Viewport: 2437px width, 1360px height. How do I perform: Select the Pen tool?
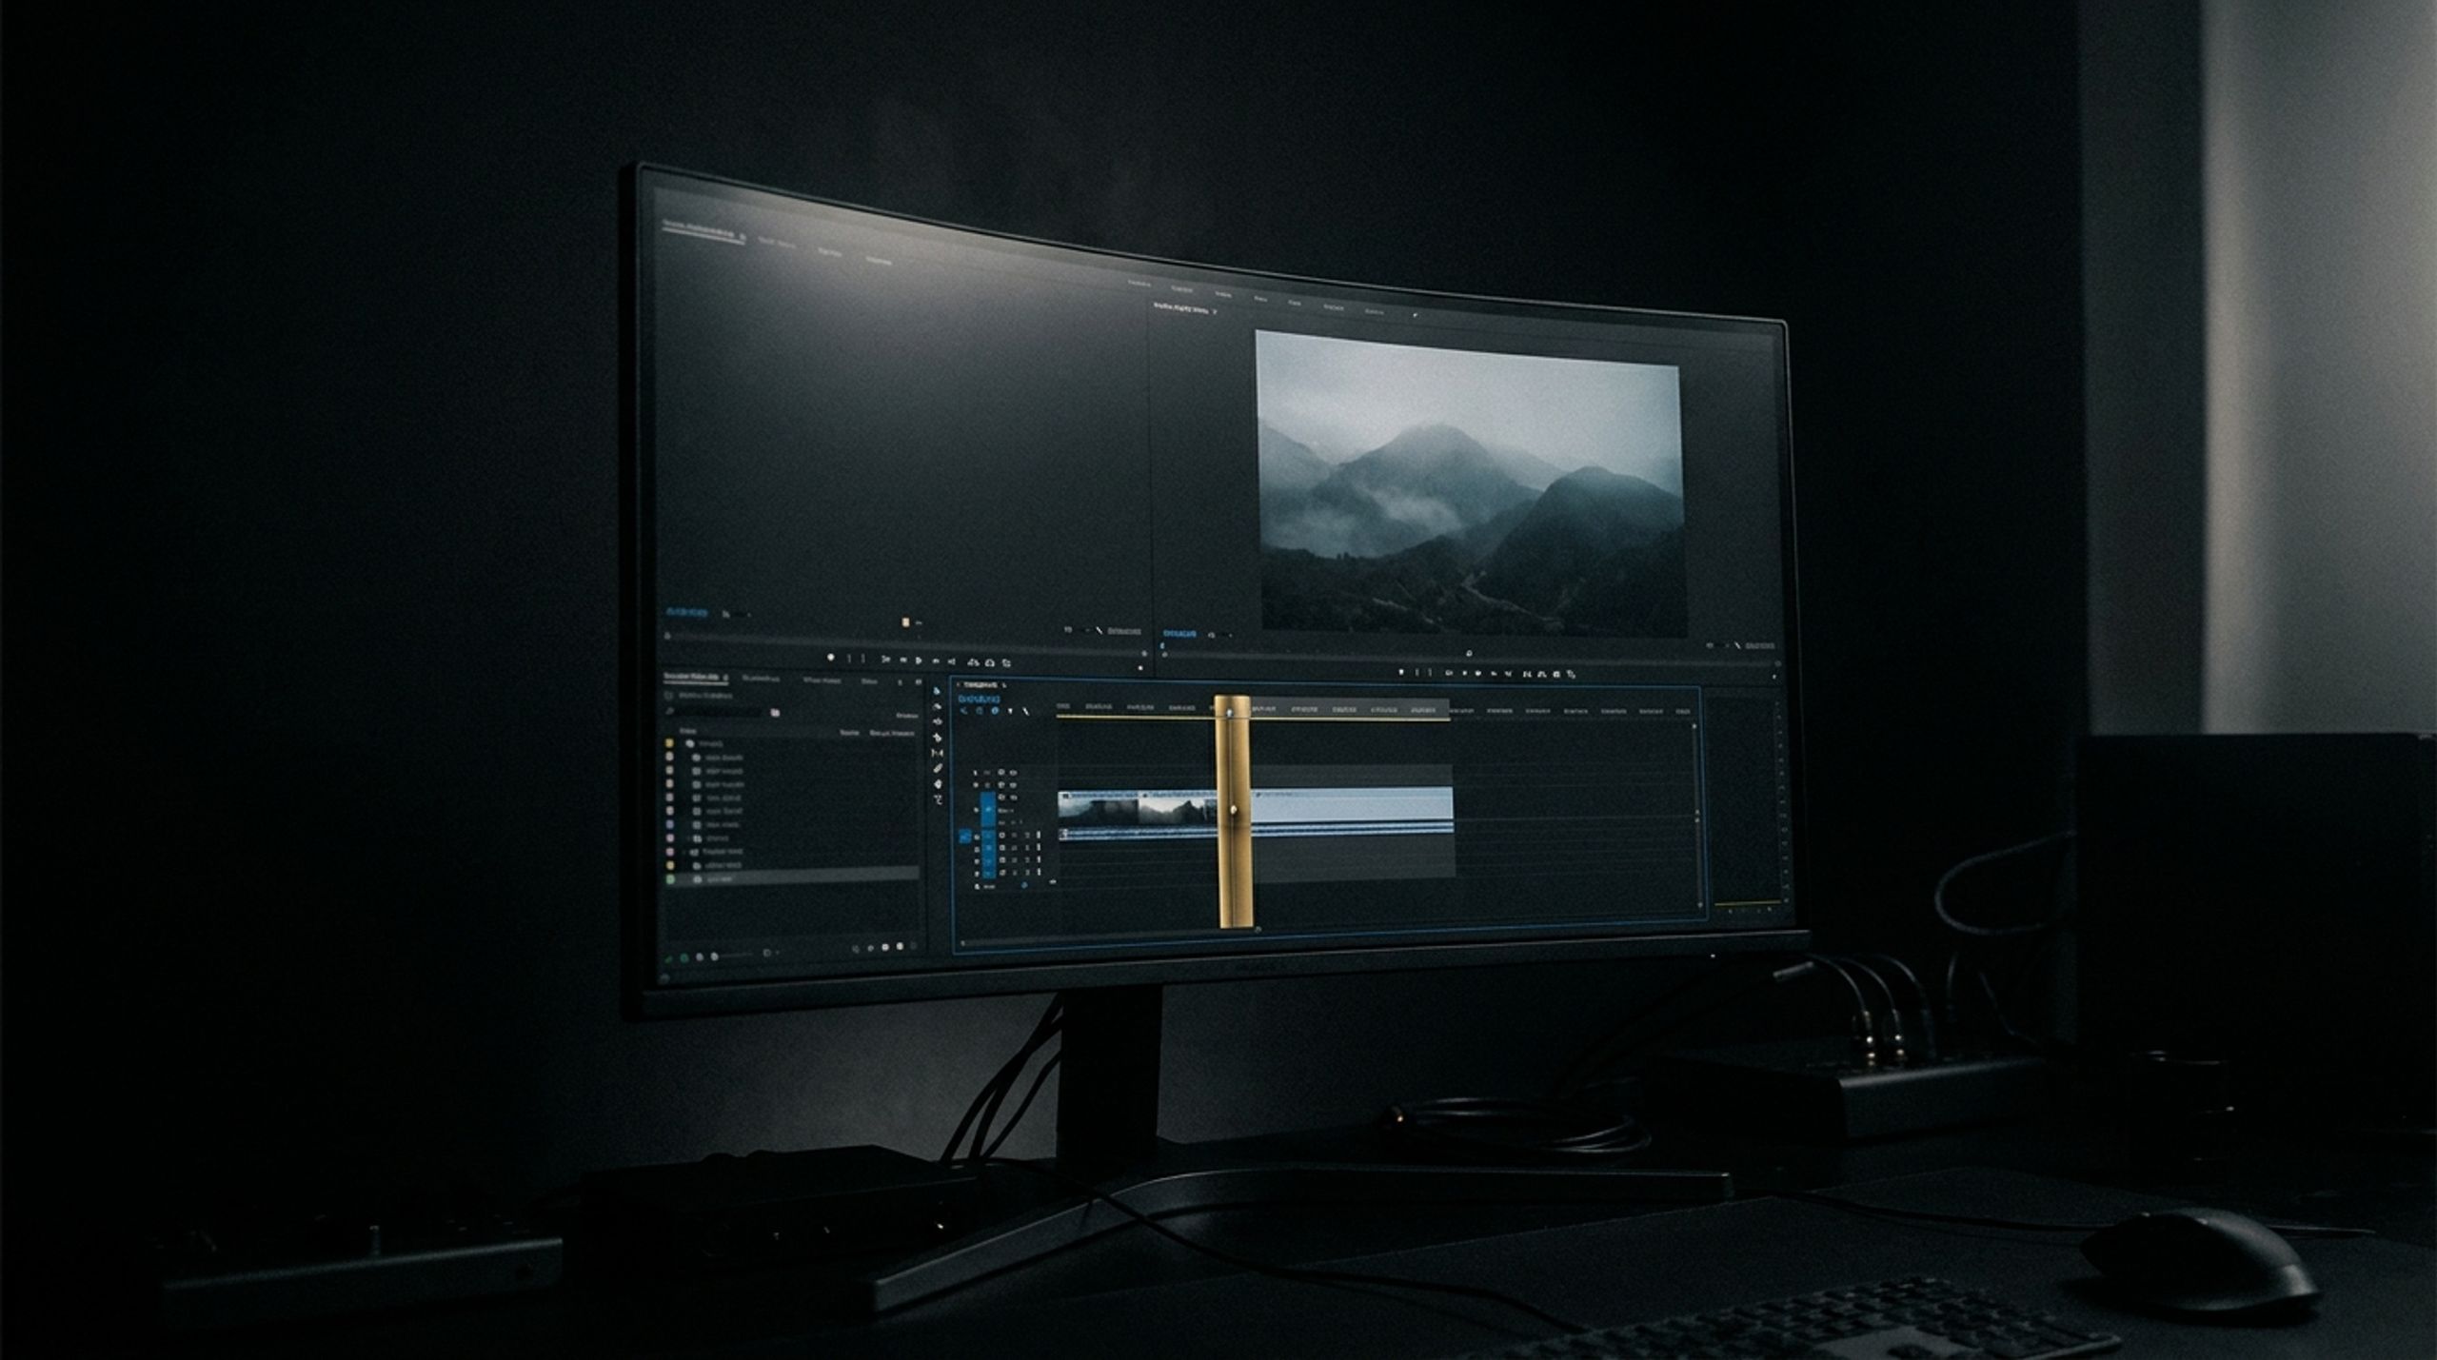pyautogui.click(x=938, y=768)
